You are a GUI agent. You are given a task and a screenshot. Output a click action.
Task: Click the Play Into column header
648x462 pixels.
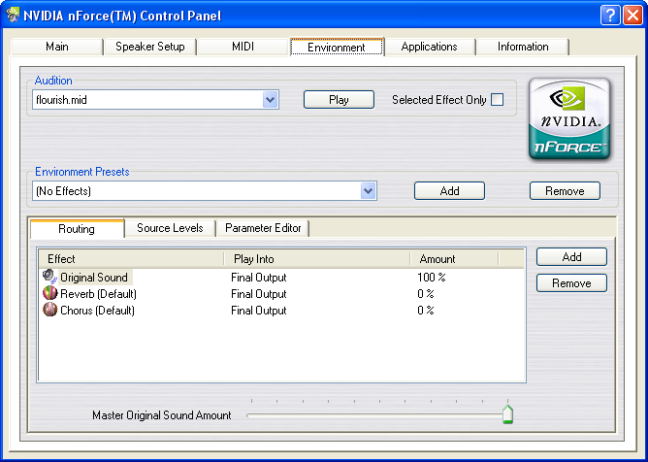coord(317,259)
